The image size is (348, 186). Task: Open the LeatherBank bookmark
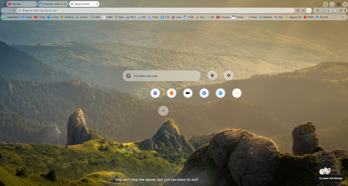(11, 17)
